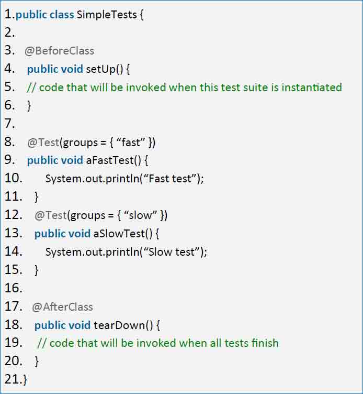The height and width of the screenshot is (394, 363).
Task: Click line number 1 at the top
Action: (x=10, y=14)
